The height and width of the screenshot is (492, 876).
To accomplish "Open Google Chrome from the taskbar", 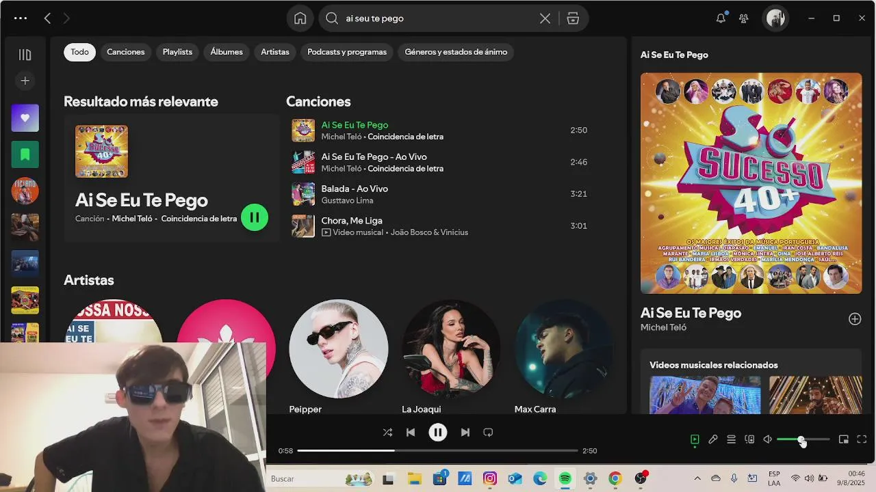I will (x=615, y=478).
